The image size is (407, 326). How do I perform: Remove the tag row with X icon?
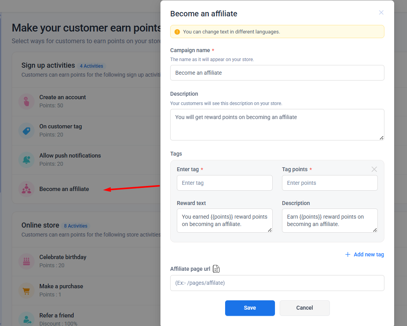[x=374, y=169]
